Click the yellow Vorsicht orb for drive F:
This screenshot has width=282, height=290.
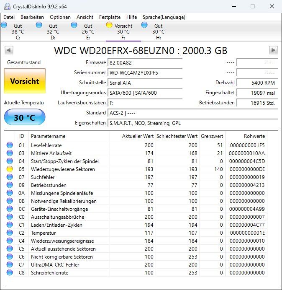[x=109, y=25]
